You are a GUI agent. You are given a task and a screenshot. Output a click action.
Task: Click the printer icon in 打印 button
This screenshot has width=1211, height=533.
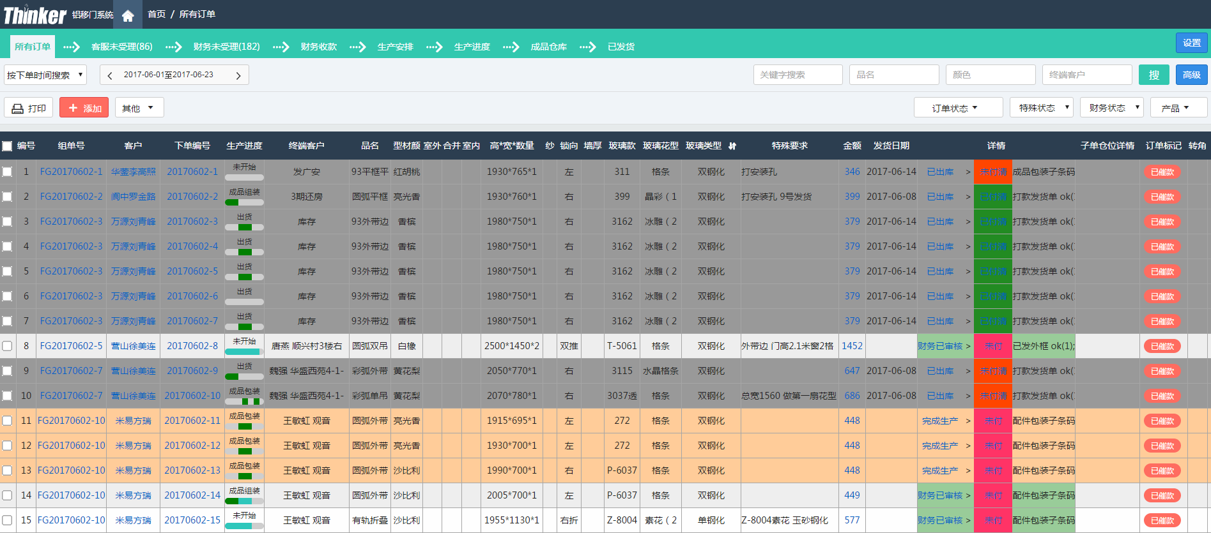pos(17,109)
